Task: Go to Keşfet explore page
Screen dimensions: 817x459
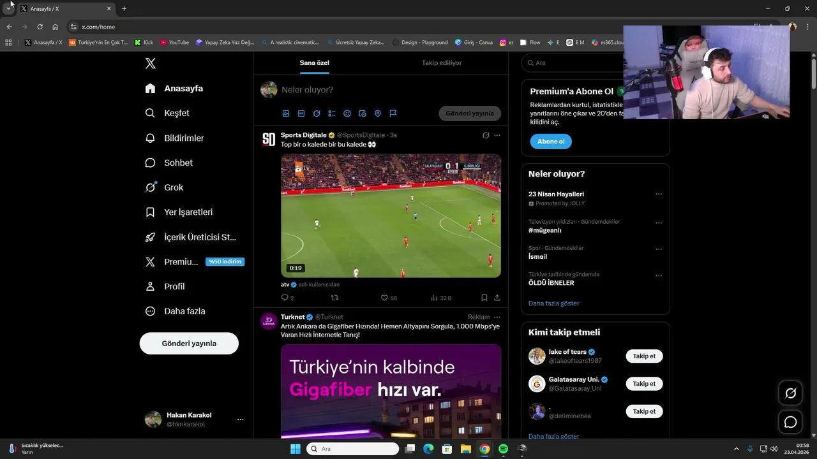Action: [167, 113]
